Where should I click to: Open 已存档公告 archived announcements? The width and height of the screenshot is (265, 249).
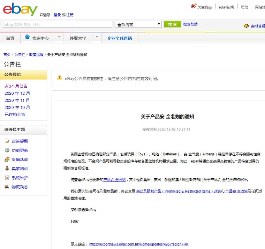point(15,115)
